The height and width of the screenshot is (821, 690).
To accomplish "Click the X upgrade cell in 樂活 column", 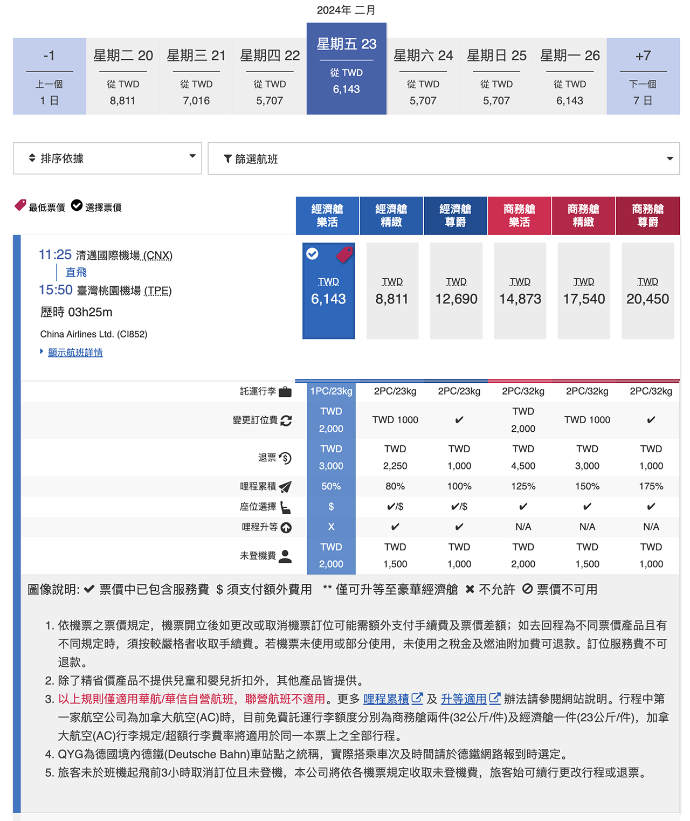I will [331, 527].
